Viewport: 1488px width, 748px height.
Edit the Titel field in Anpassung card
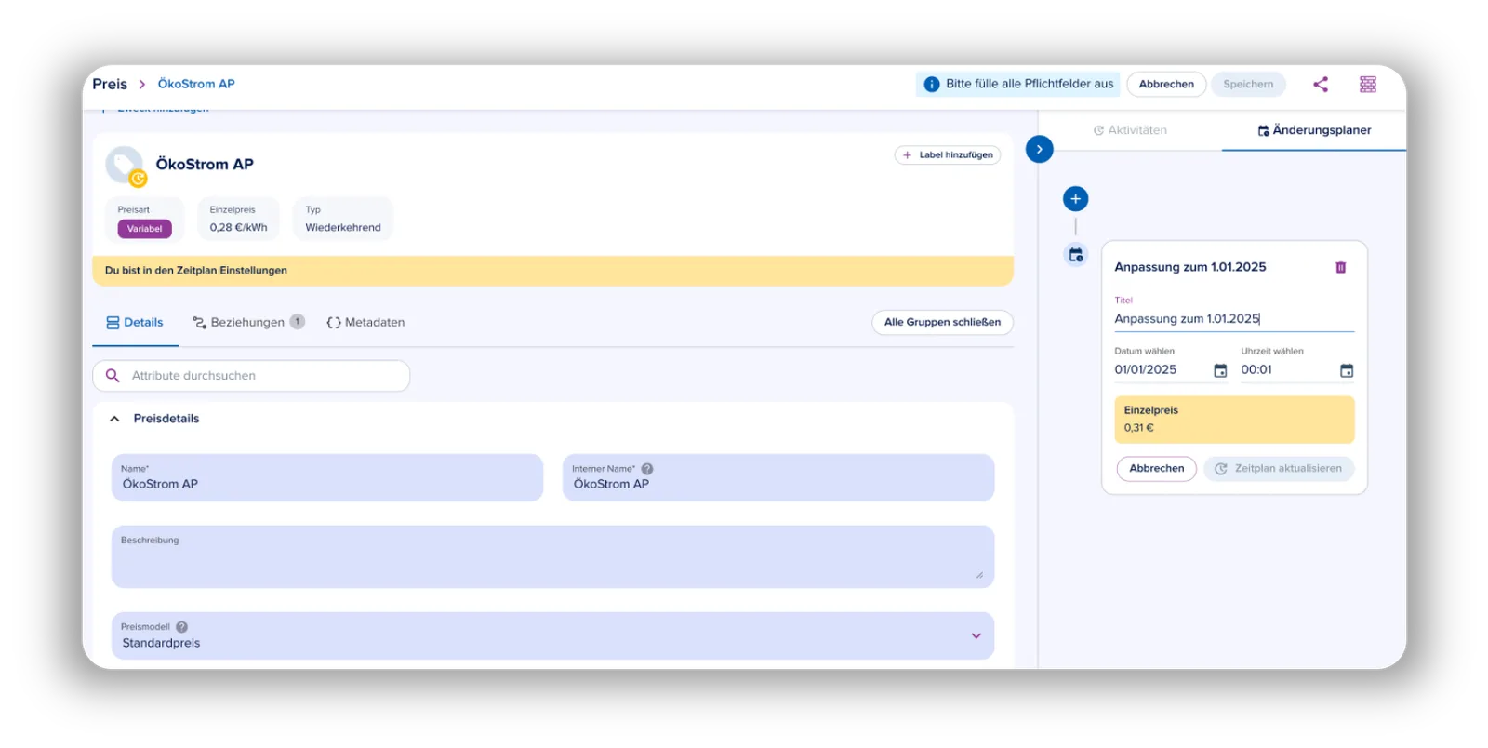click(1234, 319)
